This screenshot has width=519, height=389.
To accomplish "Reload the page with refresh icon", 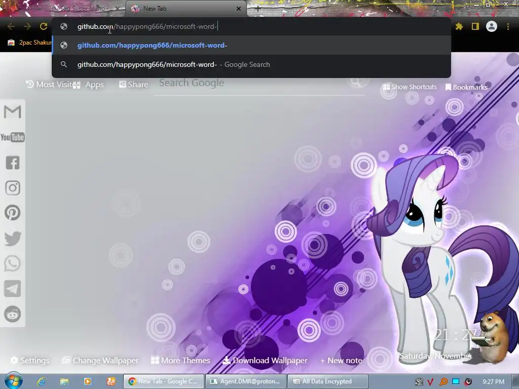I will coord(44,26).
